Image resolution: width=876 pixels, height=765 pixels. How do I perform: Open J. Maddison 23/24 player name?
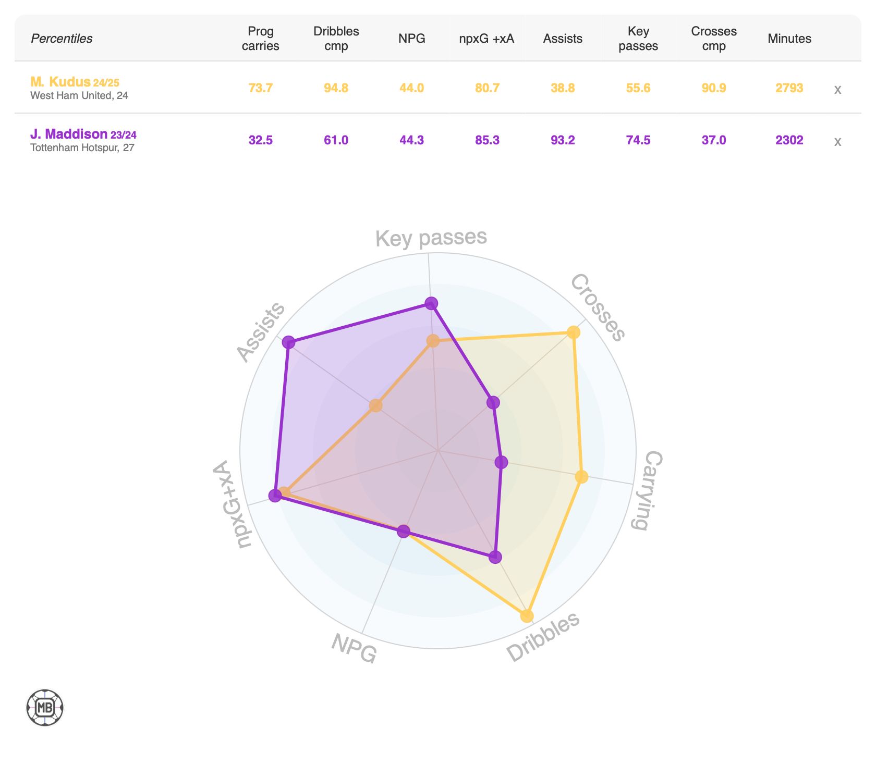click(x=83, y=134)
